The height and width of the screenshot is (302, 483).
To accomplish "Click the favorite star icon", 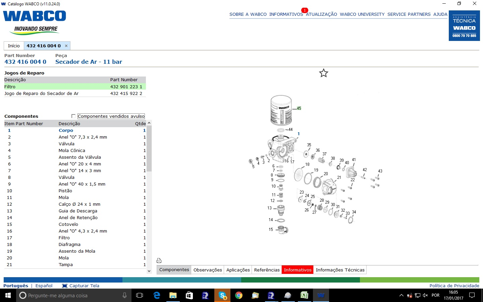I will [x=323, y=73].
